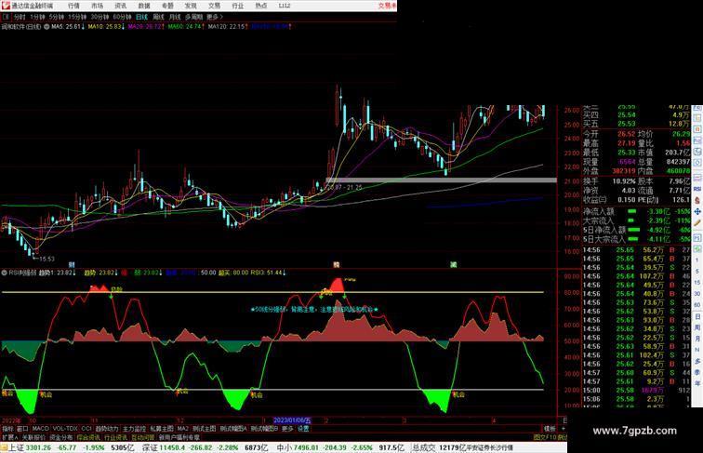Viewport: 703px width, 453px height.
Task: Click 中小 index value in status bar
Action: pos(306,447)
